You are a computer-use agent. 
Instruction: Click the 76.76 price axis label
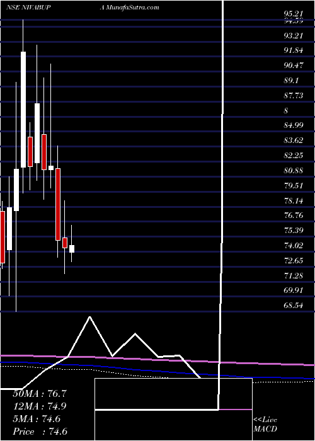click(x=293, y=215)
